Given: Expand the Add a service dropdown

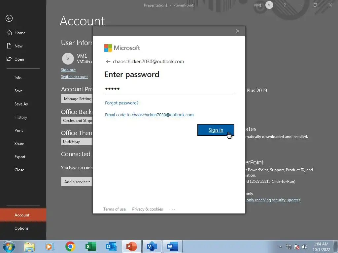Looking at the screenshot, I should 77,182.
